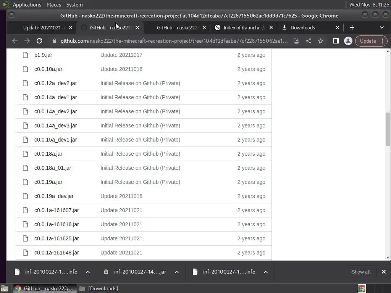
Task: Switch to the Index of /launcher tab
Action: 244,27
